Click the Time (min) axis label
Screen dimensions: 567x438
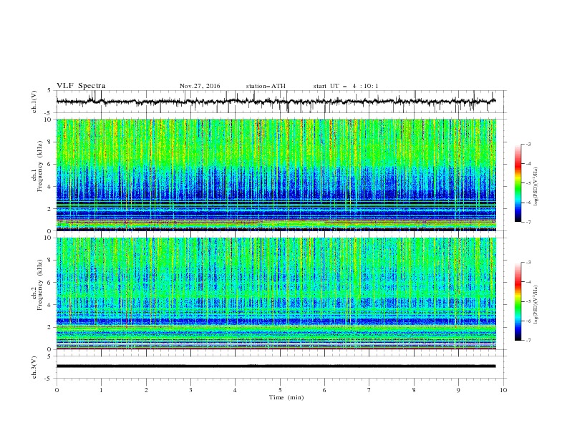click(286, 397)
